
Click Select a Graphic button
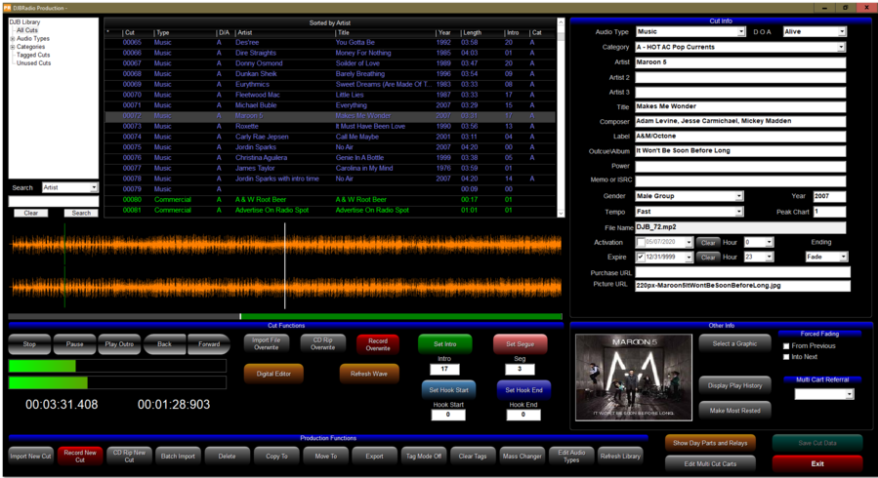coord(734,343)
